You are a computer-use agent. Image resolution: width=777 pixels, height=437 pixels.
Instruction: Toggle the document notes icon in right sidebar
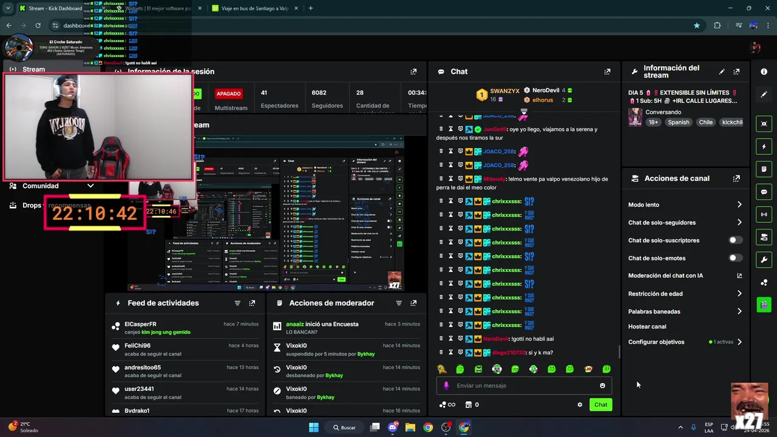point(764,169)
